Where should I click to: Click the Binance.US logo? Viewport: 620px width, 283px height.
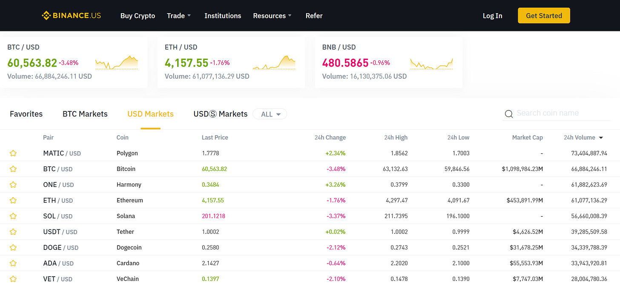pyautogui.click(x=71, y=16)
